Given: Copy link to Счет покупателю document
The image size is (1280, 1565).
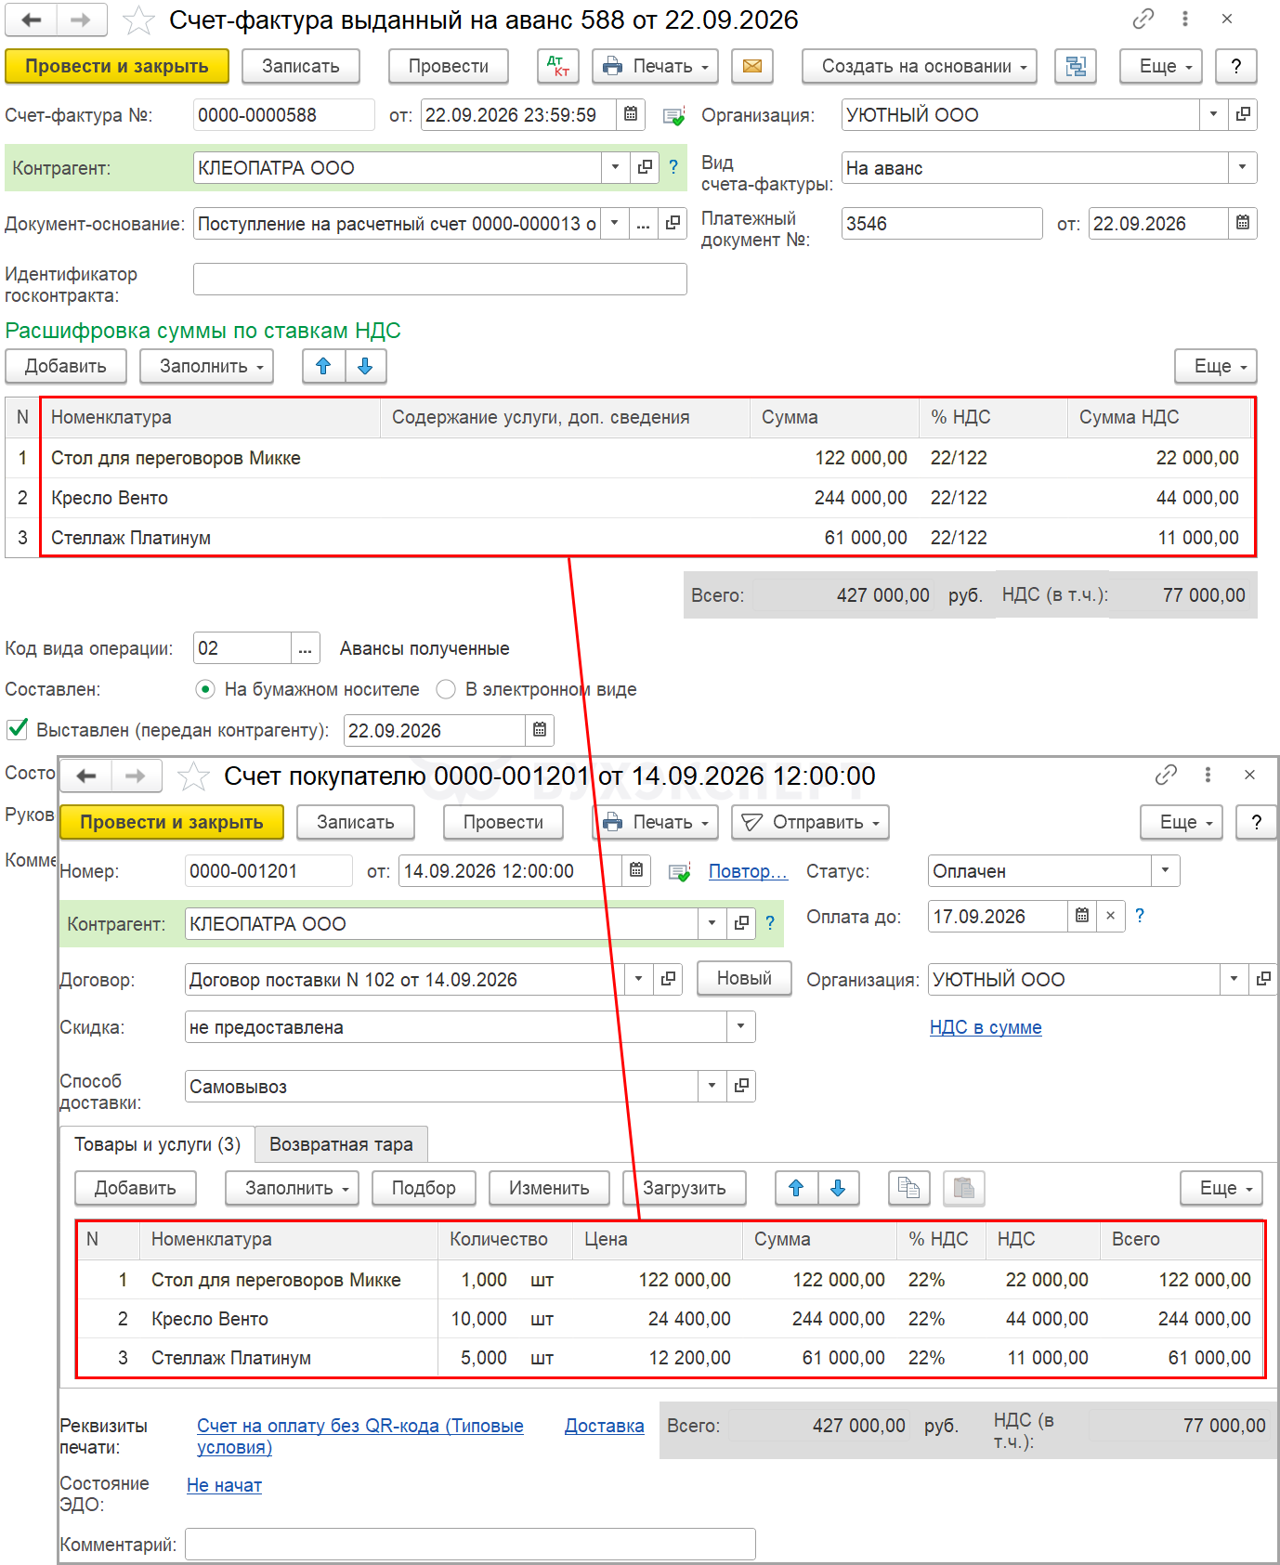Looking at the screenshot, I should [1165, 775].
